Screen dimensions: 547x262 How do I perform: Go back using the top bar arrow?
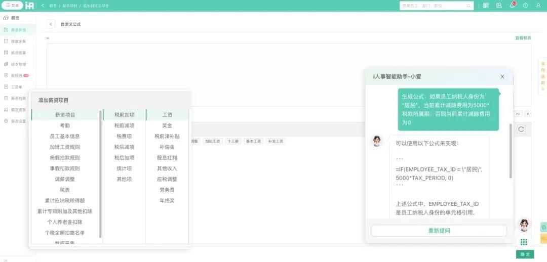43,6
